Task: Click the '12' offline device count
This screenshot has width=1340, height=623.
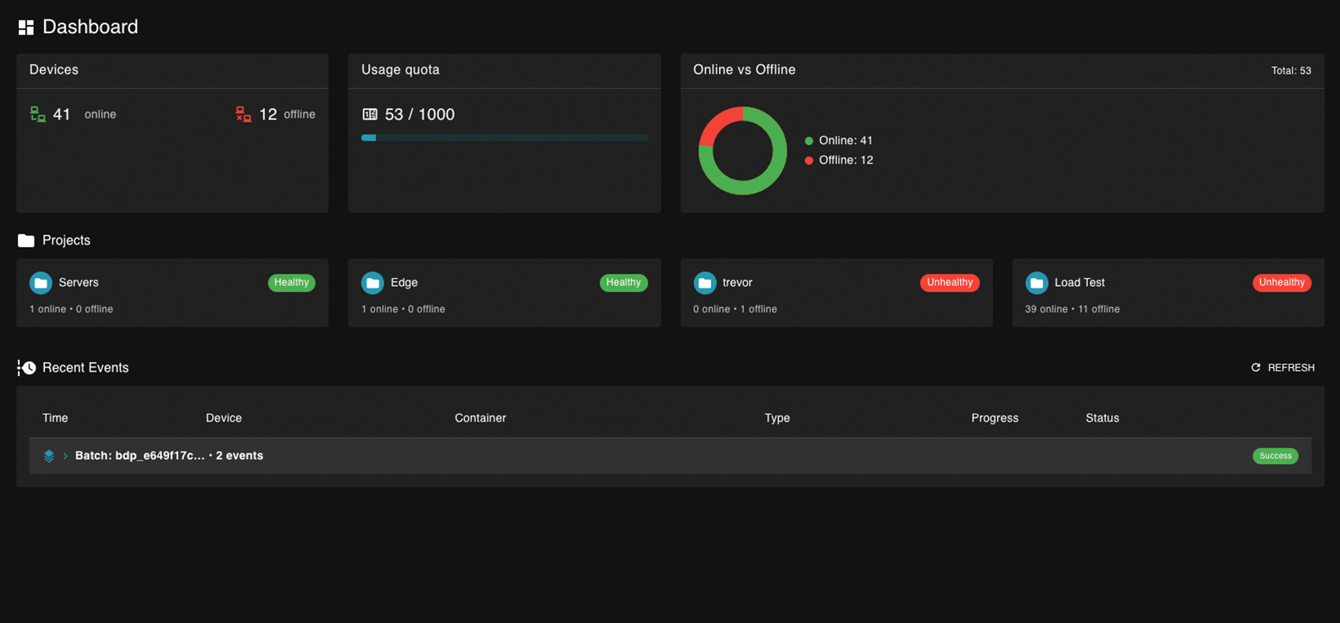Action: (x=268, y=114)
